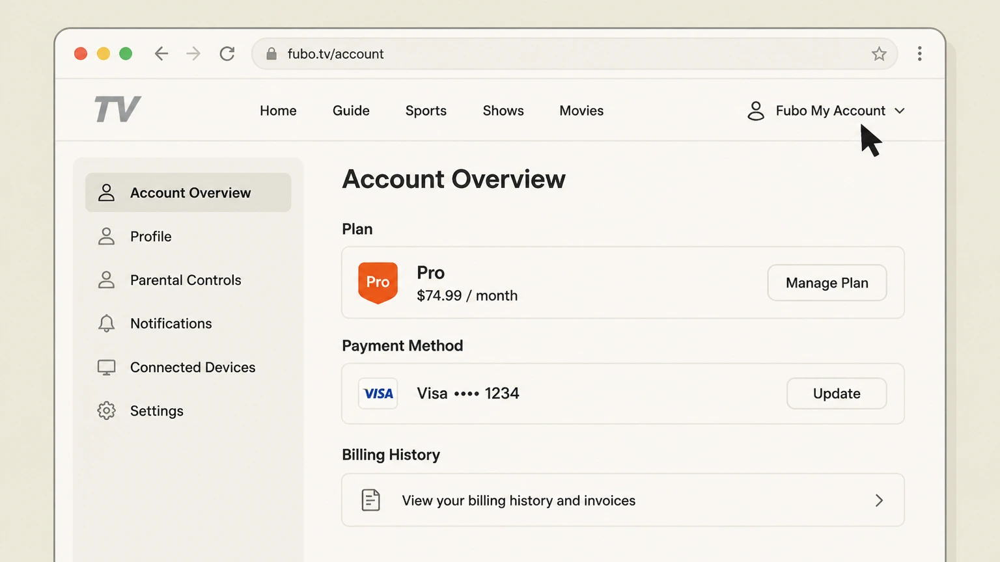Expand the Fubo My Account dropdown chevron
The height and width of the screenshot is (562, 1000).
900,111
